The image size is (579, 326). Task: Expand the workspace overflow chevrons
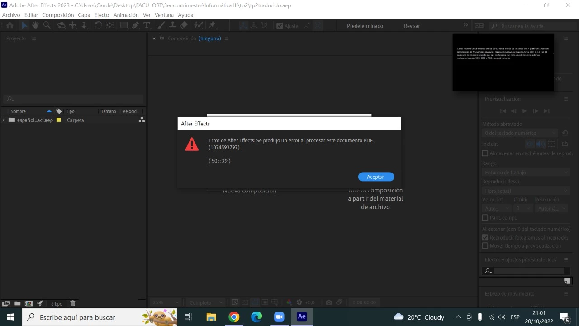(465, 25)
